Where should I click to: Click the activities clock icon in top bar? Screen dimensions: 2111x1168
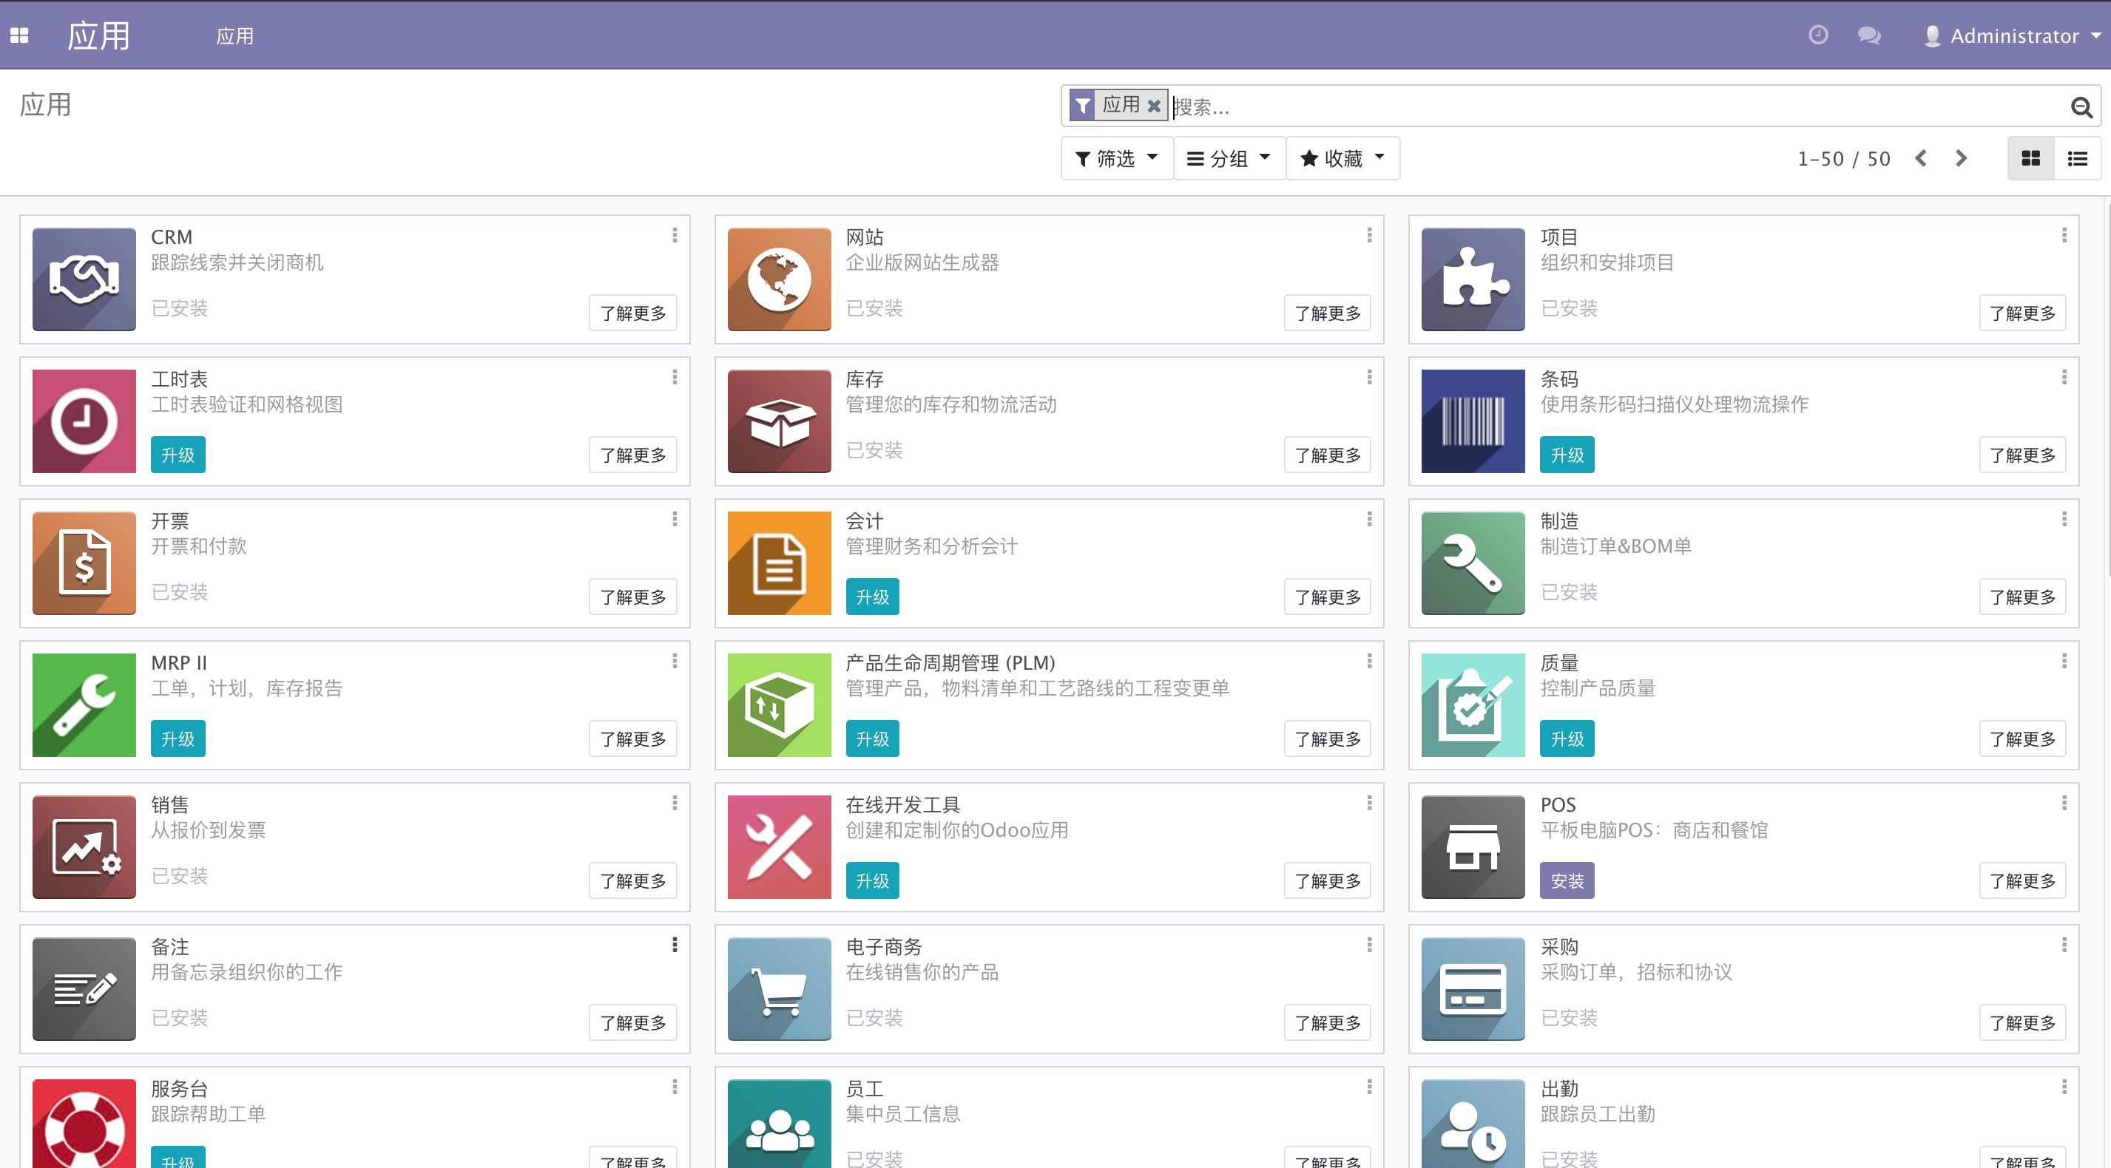click(x=1817, y=35)
